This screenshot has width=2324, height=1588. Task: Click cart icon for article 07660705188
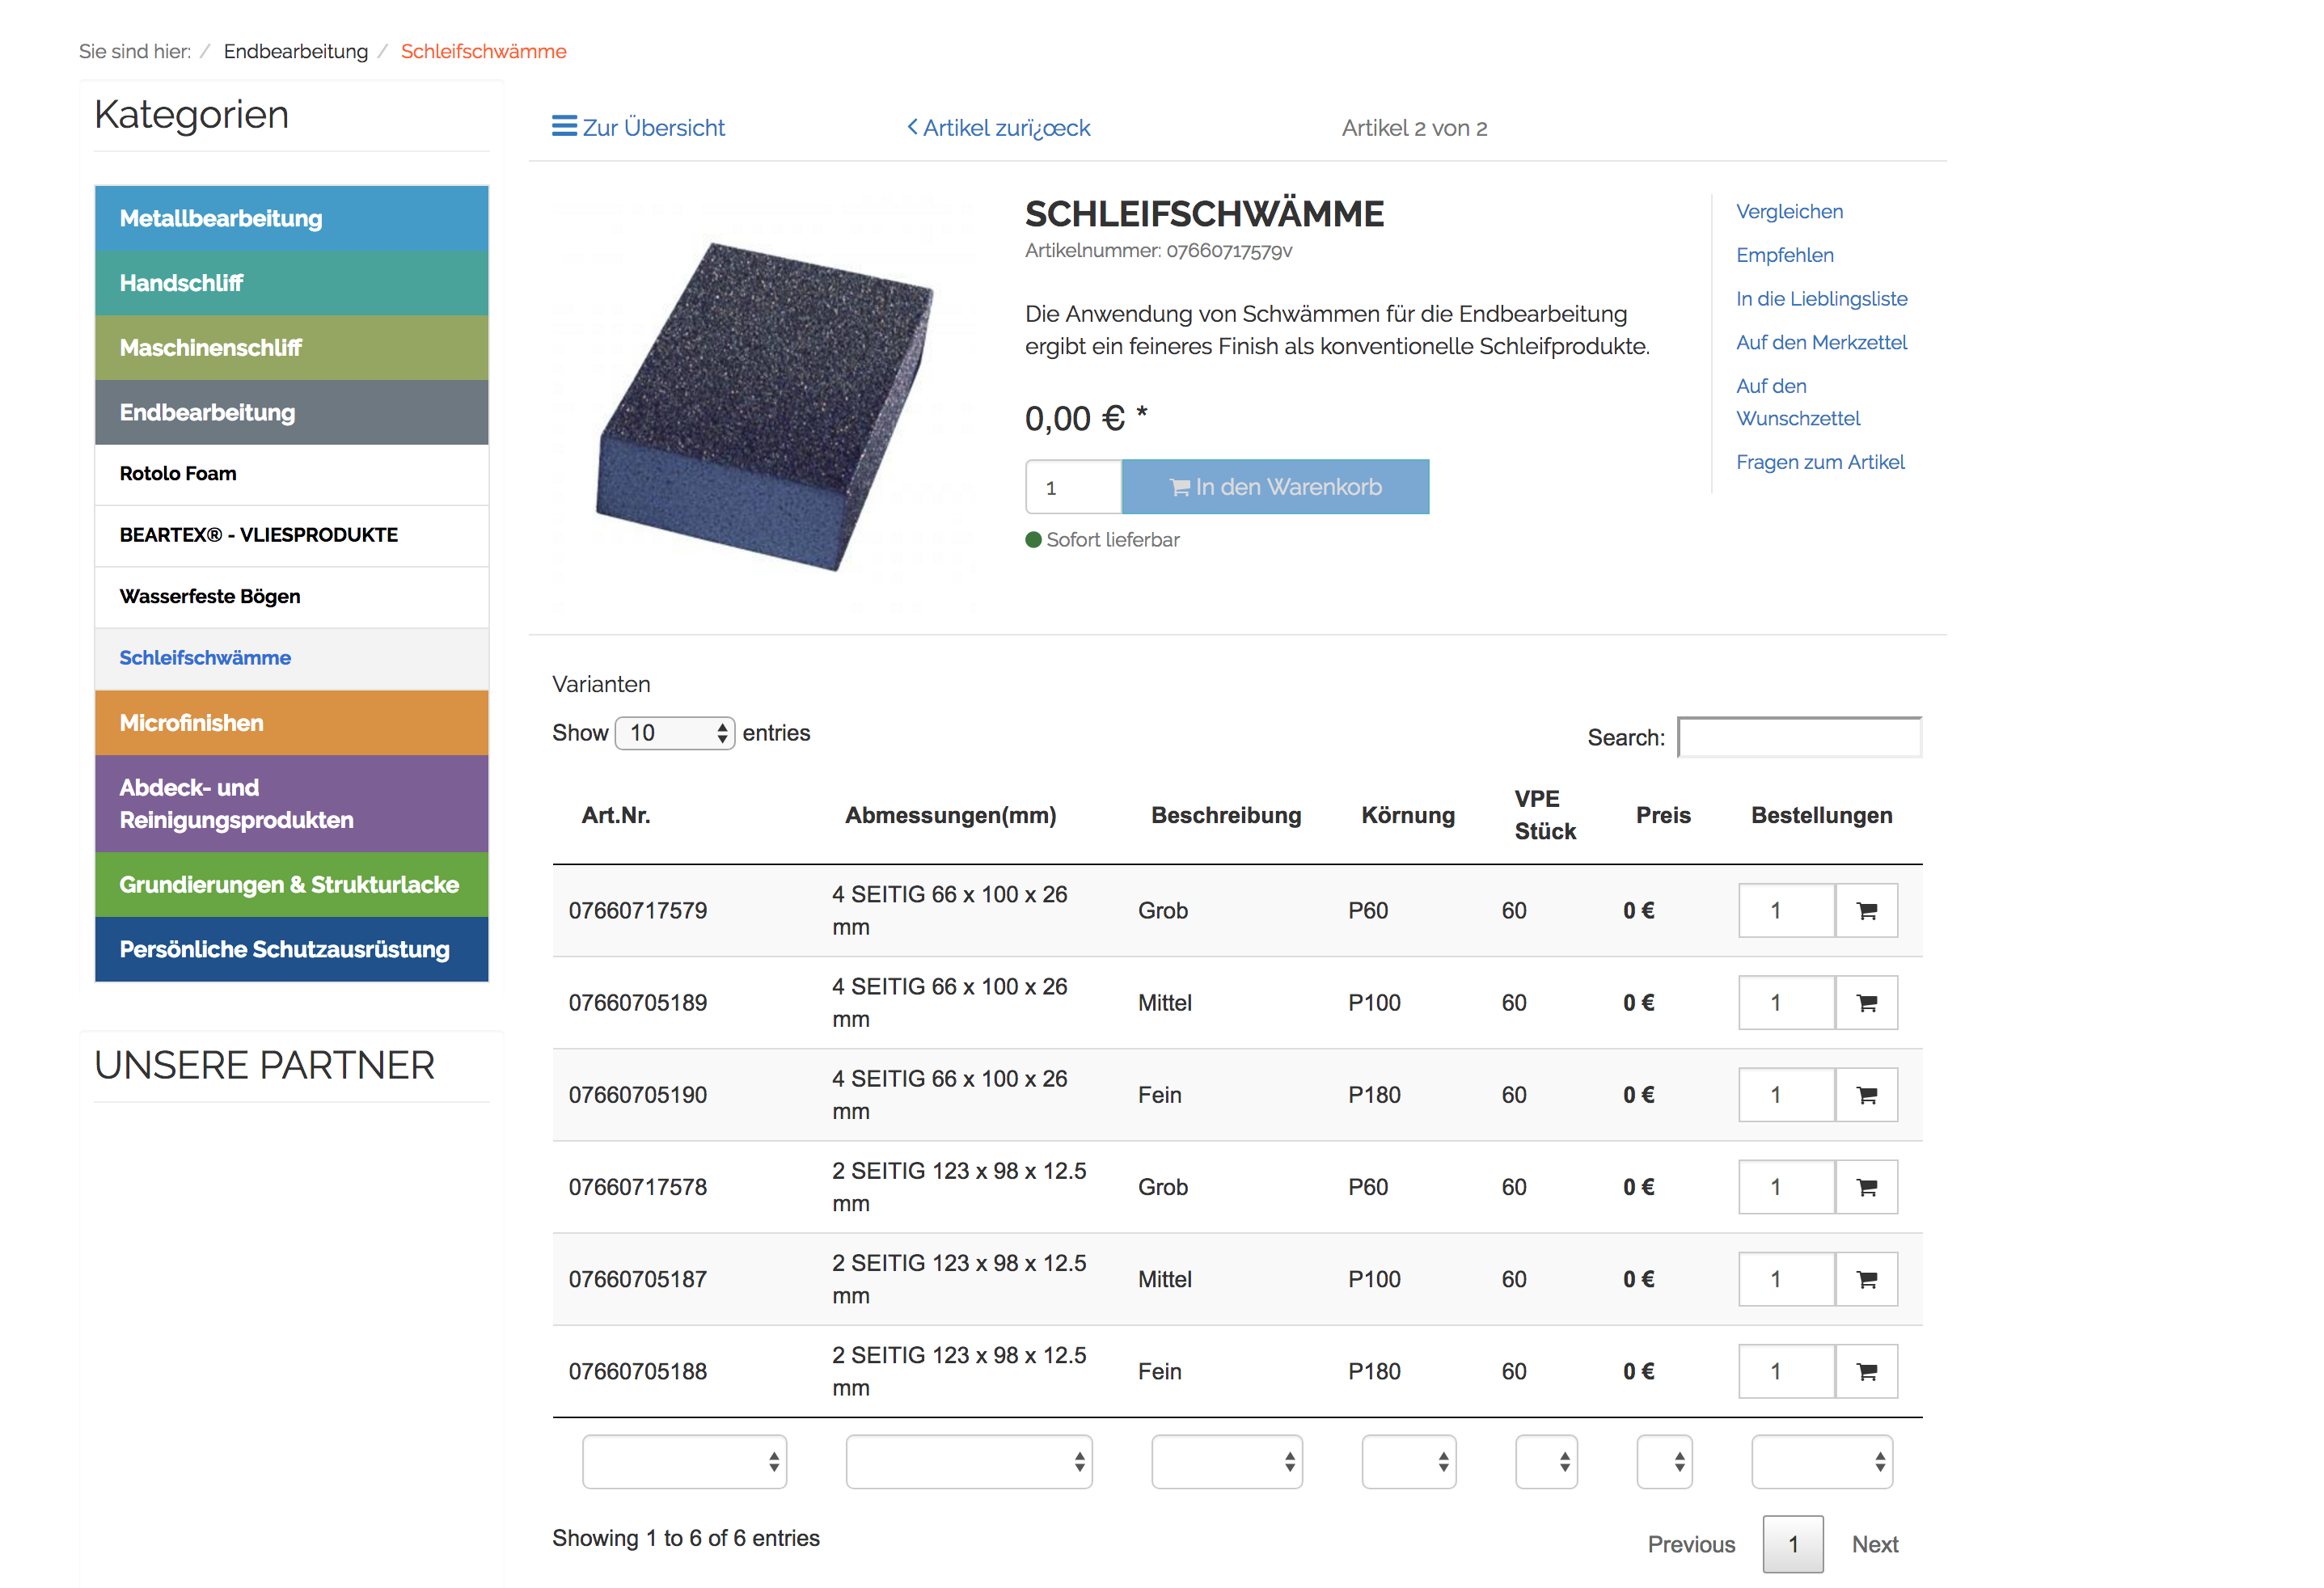[1866, 1371]
